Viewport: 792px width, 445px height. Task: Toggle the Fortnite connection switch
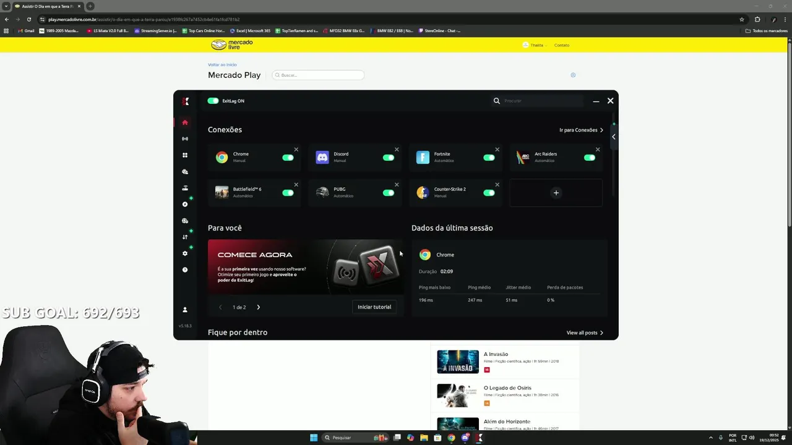click(489, 158)
